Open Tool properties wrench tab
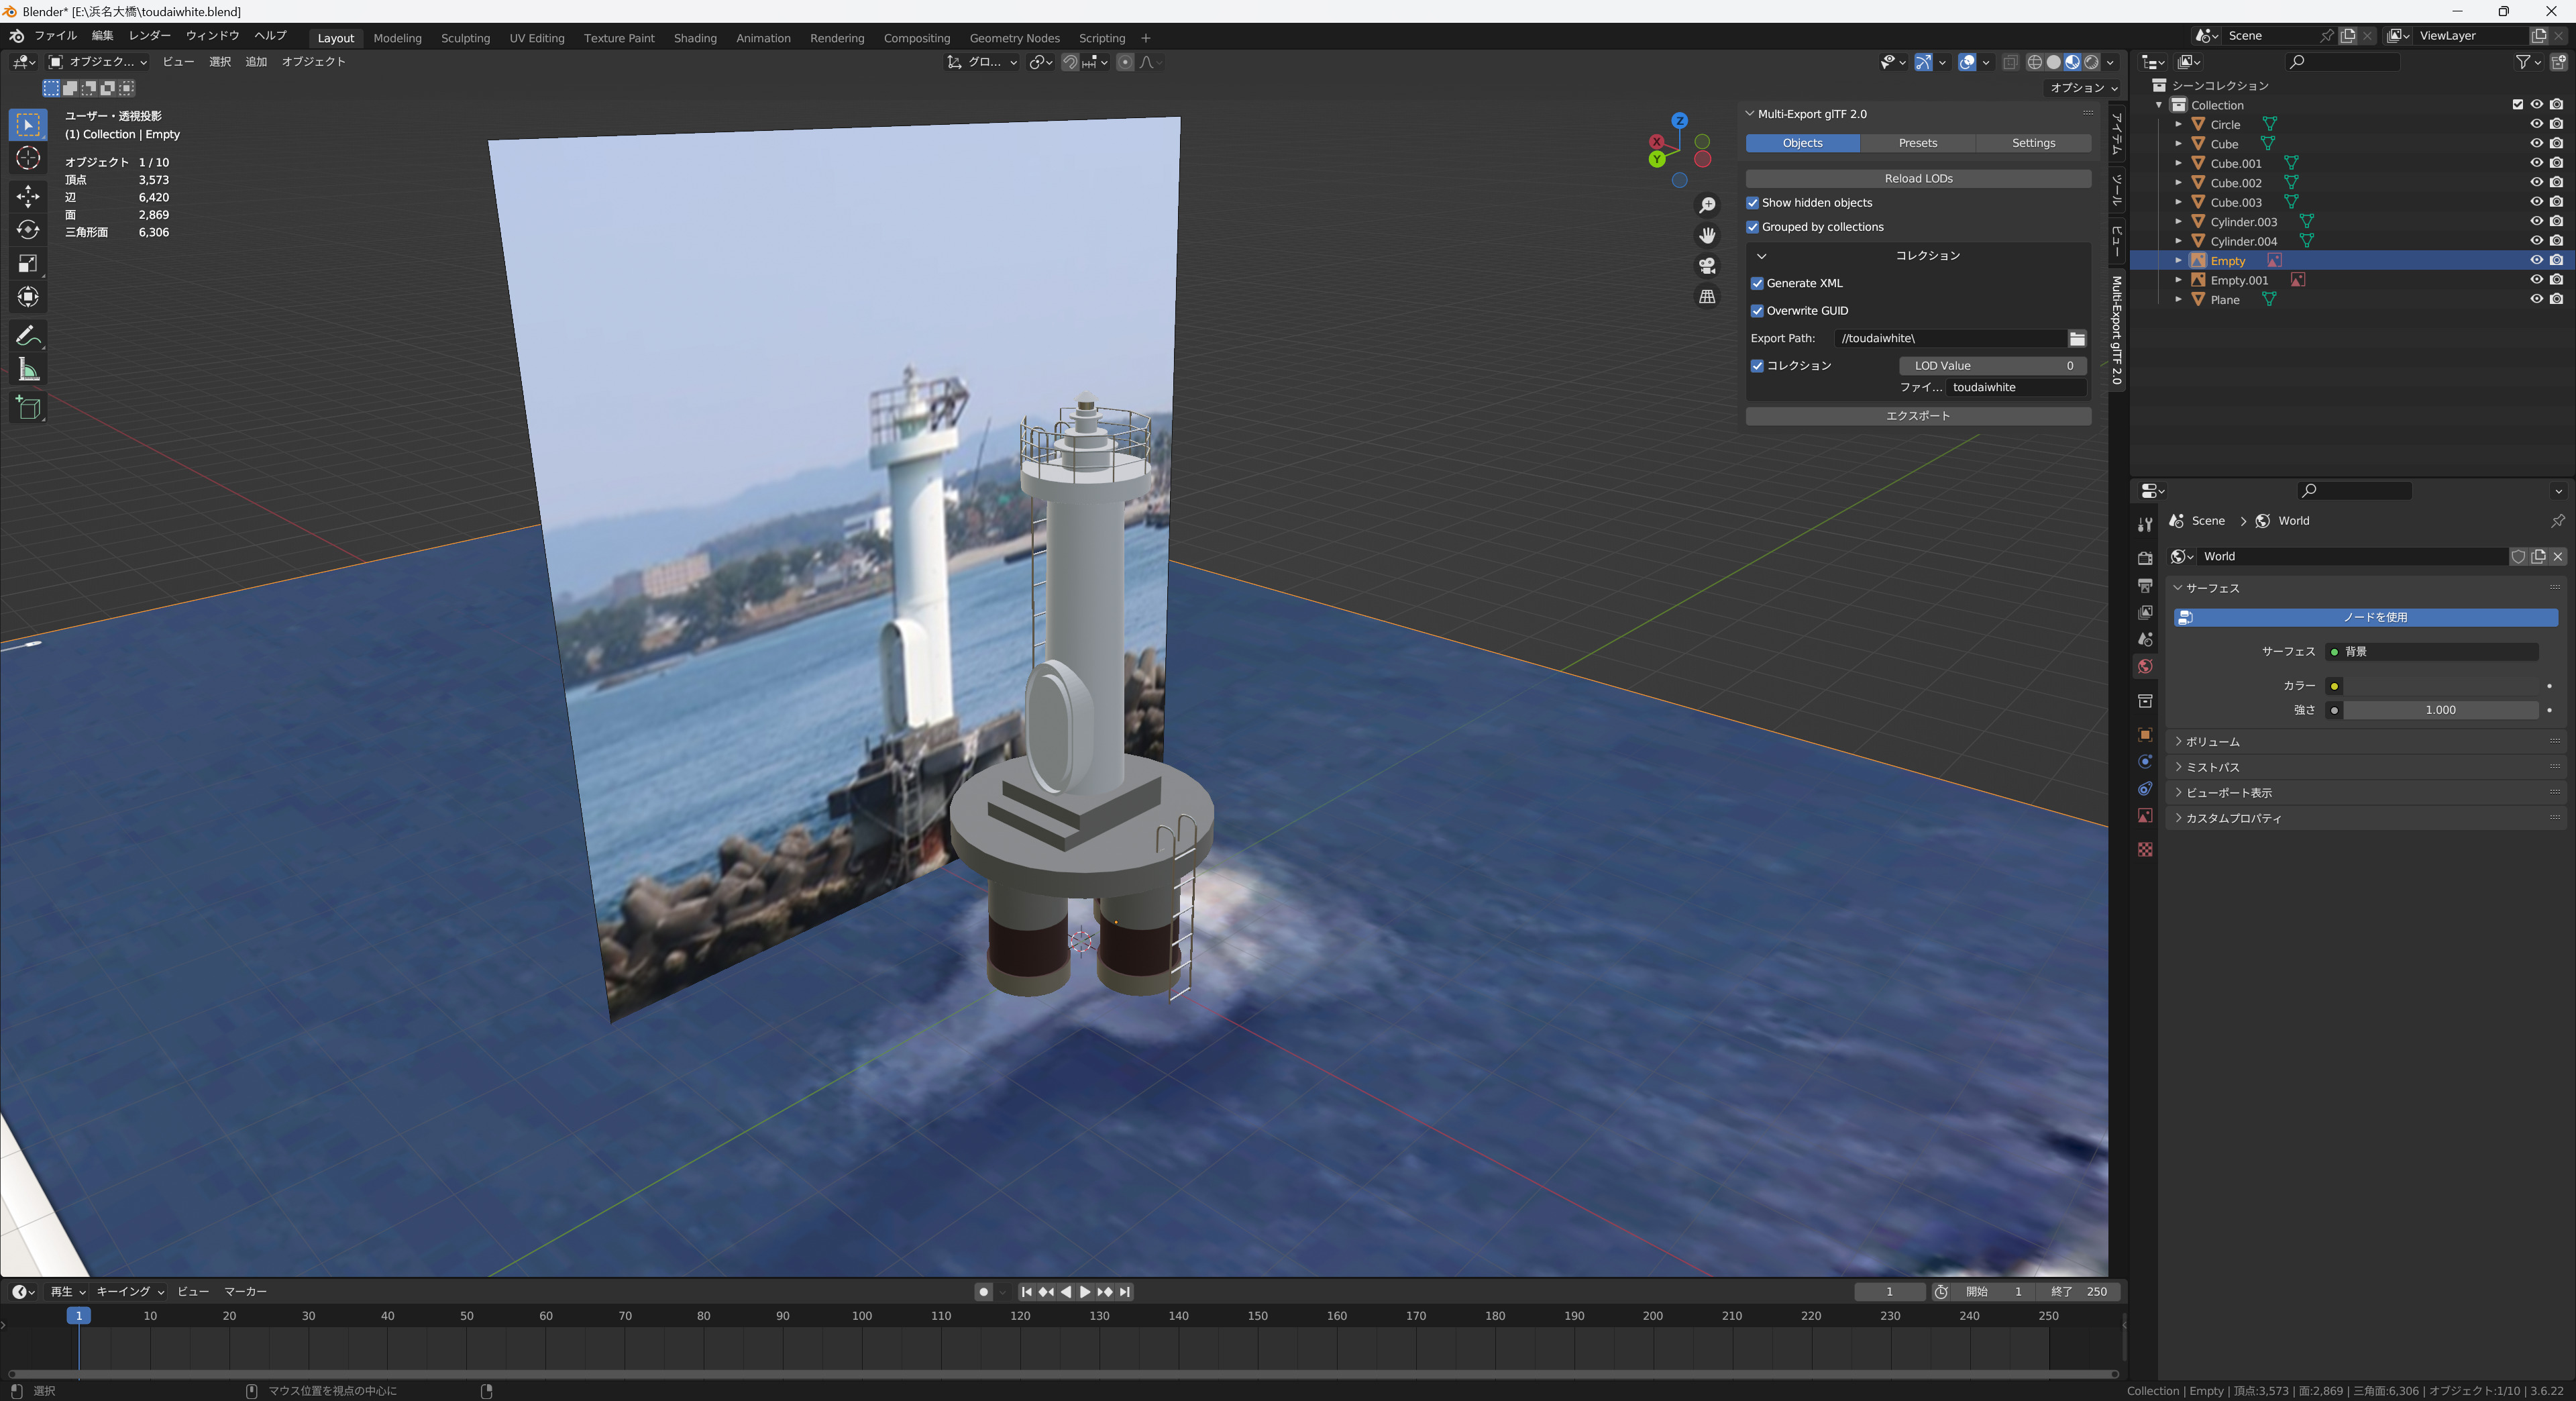This screenshot has width=2576, height=1401. coord(2145,524)
